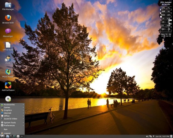Click the volume speaker tray icon
Screen dimensions: 173x138
tap(147, 136)
